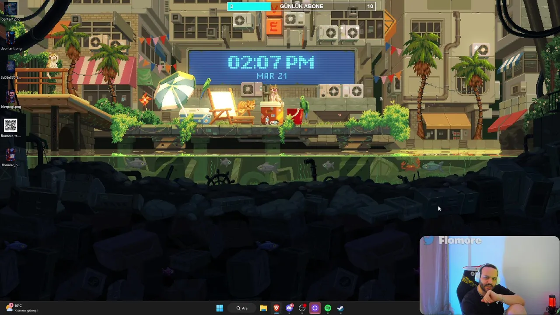This screenshot has height=315, width=560.
Task: Select the blerpogi.png desktop file
Action: coord(10,99)
